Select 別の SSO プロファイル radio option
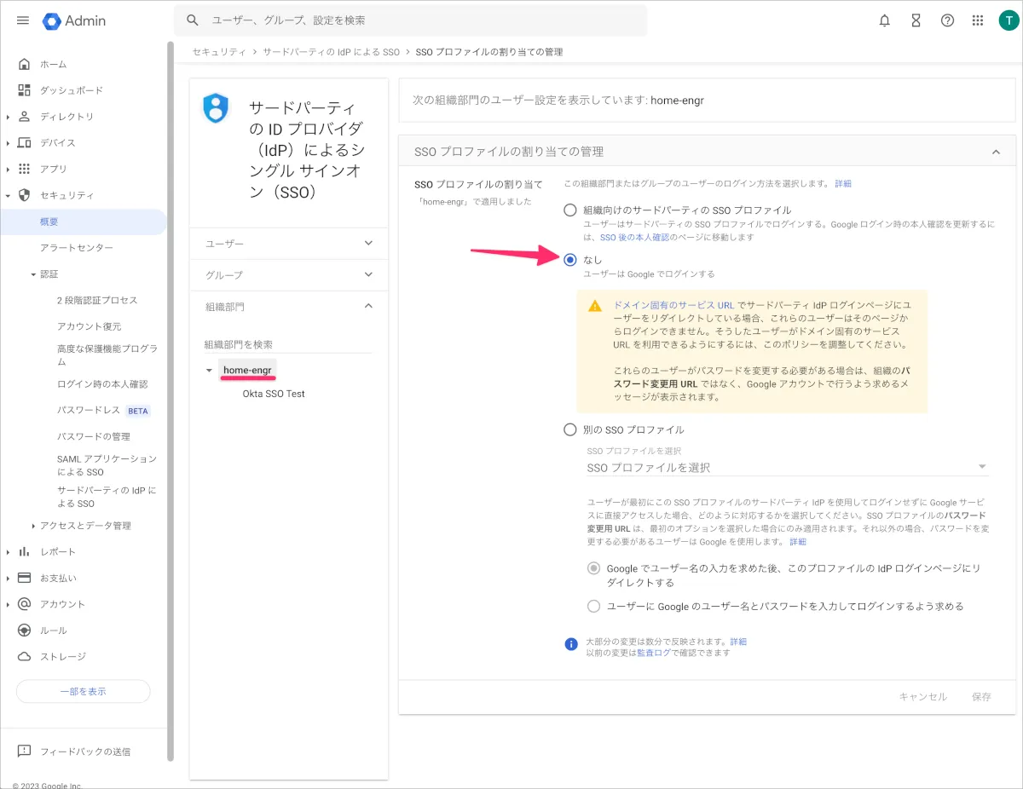 (x=570, y=429)
